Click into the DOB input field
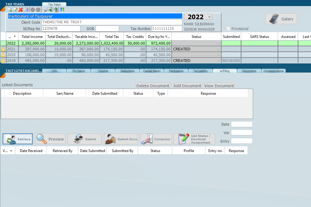The width and height of the screenshot is (311, 207). click(x=107, y=29)
